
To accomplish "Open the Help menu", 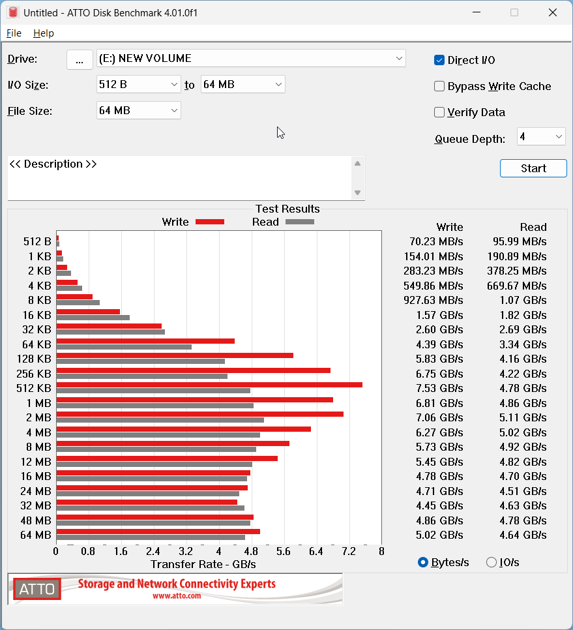I will 44,33.
